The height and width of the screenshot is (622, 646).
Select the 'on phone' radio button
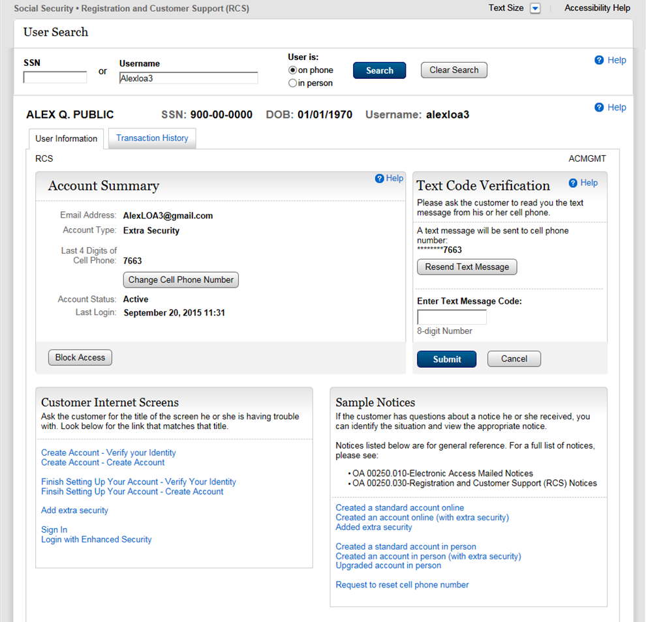[x=292, y=70]
